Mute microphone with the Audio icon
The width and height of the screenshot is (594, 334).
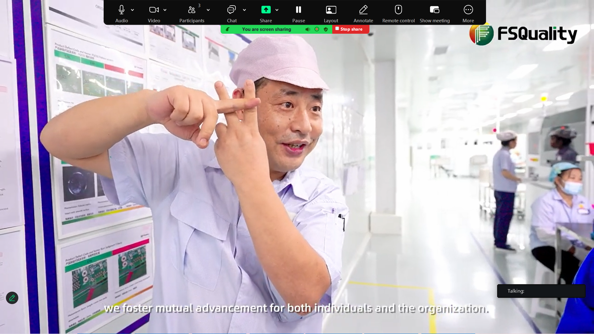[122, 10]
